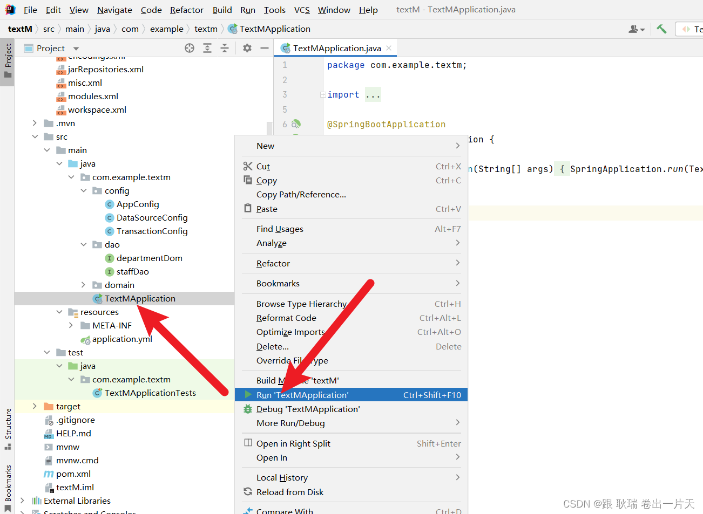This screenshot has height=514, width=703.
Task: Choose Open in Right Split
Action: click(x=351, y=443)
